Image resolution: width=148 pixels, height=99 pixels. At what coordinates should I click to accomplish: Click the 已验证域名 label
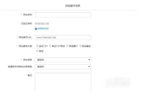pos(27,23)
